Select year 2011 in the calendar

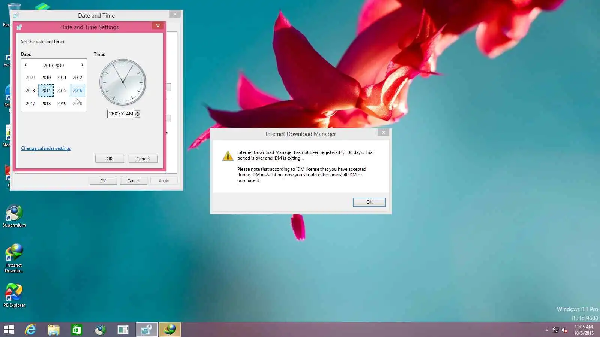click(62, 78)
